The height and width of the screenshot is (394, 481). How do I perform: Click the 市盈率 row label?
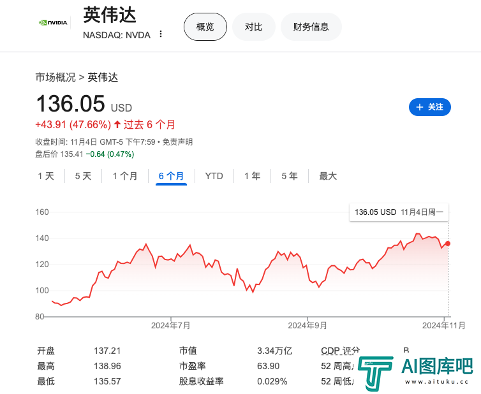193,366
